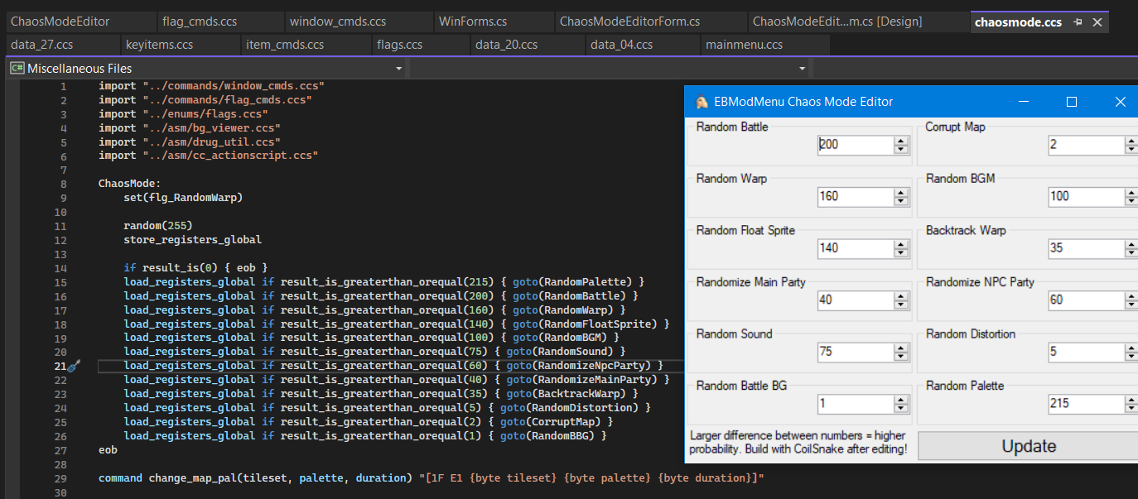This screenshot has height=499, width=1138.
Task: Open the Miscellaneous Files project dropdown
Action: point(399,69)
